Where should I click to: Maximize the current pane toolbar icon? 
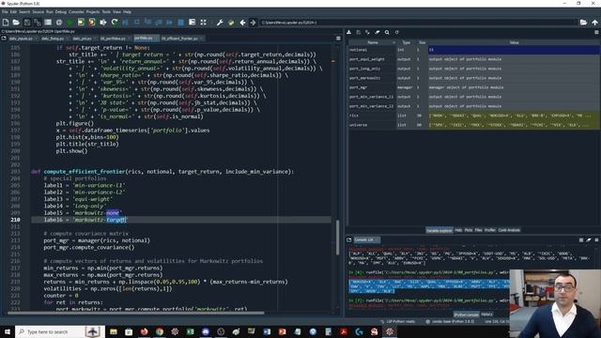pyautogui.click(x=203, y=23)
